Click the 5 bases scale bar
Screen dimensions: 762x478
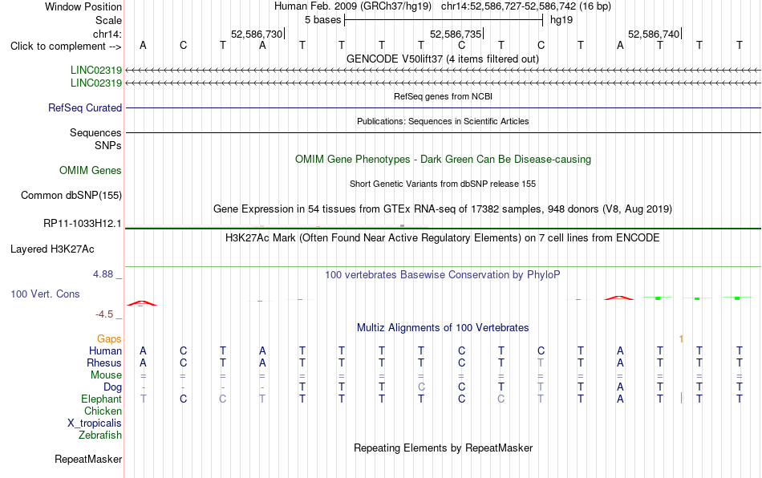pos(444,20)
